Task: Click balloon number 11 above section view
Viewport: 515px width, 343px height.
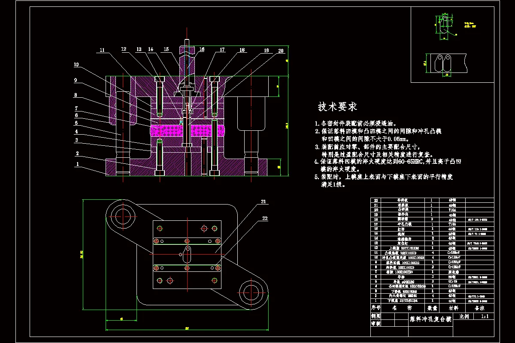Action: tap(102, 50)
